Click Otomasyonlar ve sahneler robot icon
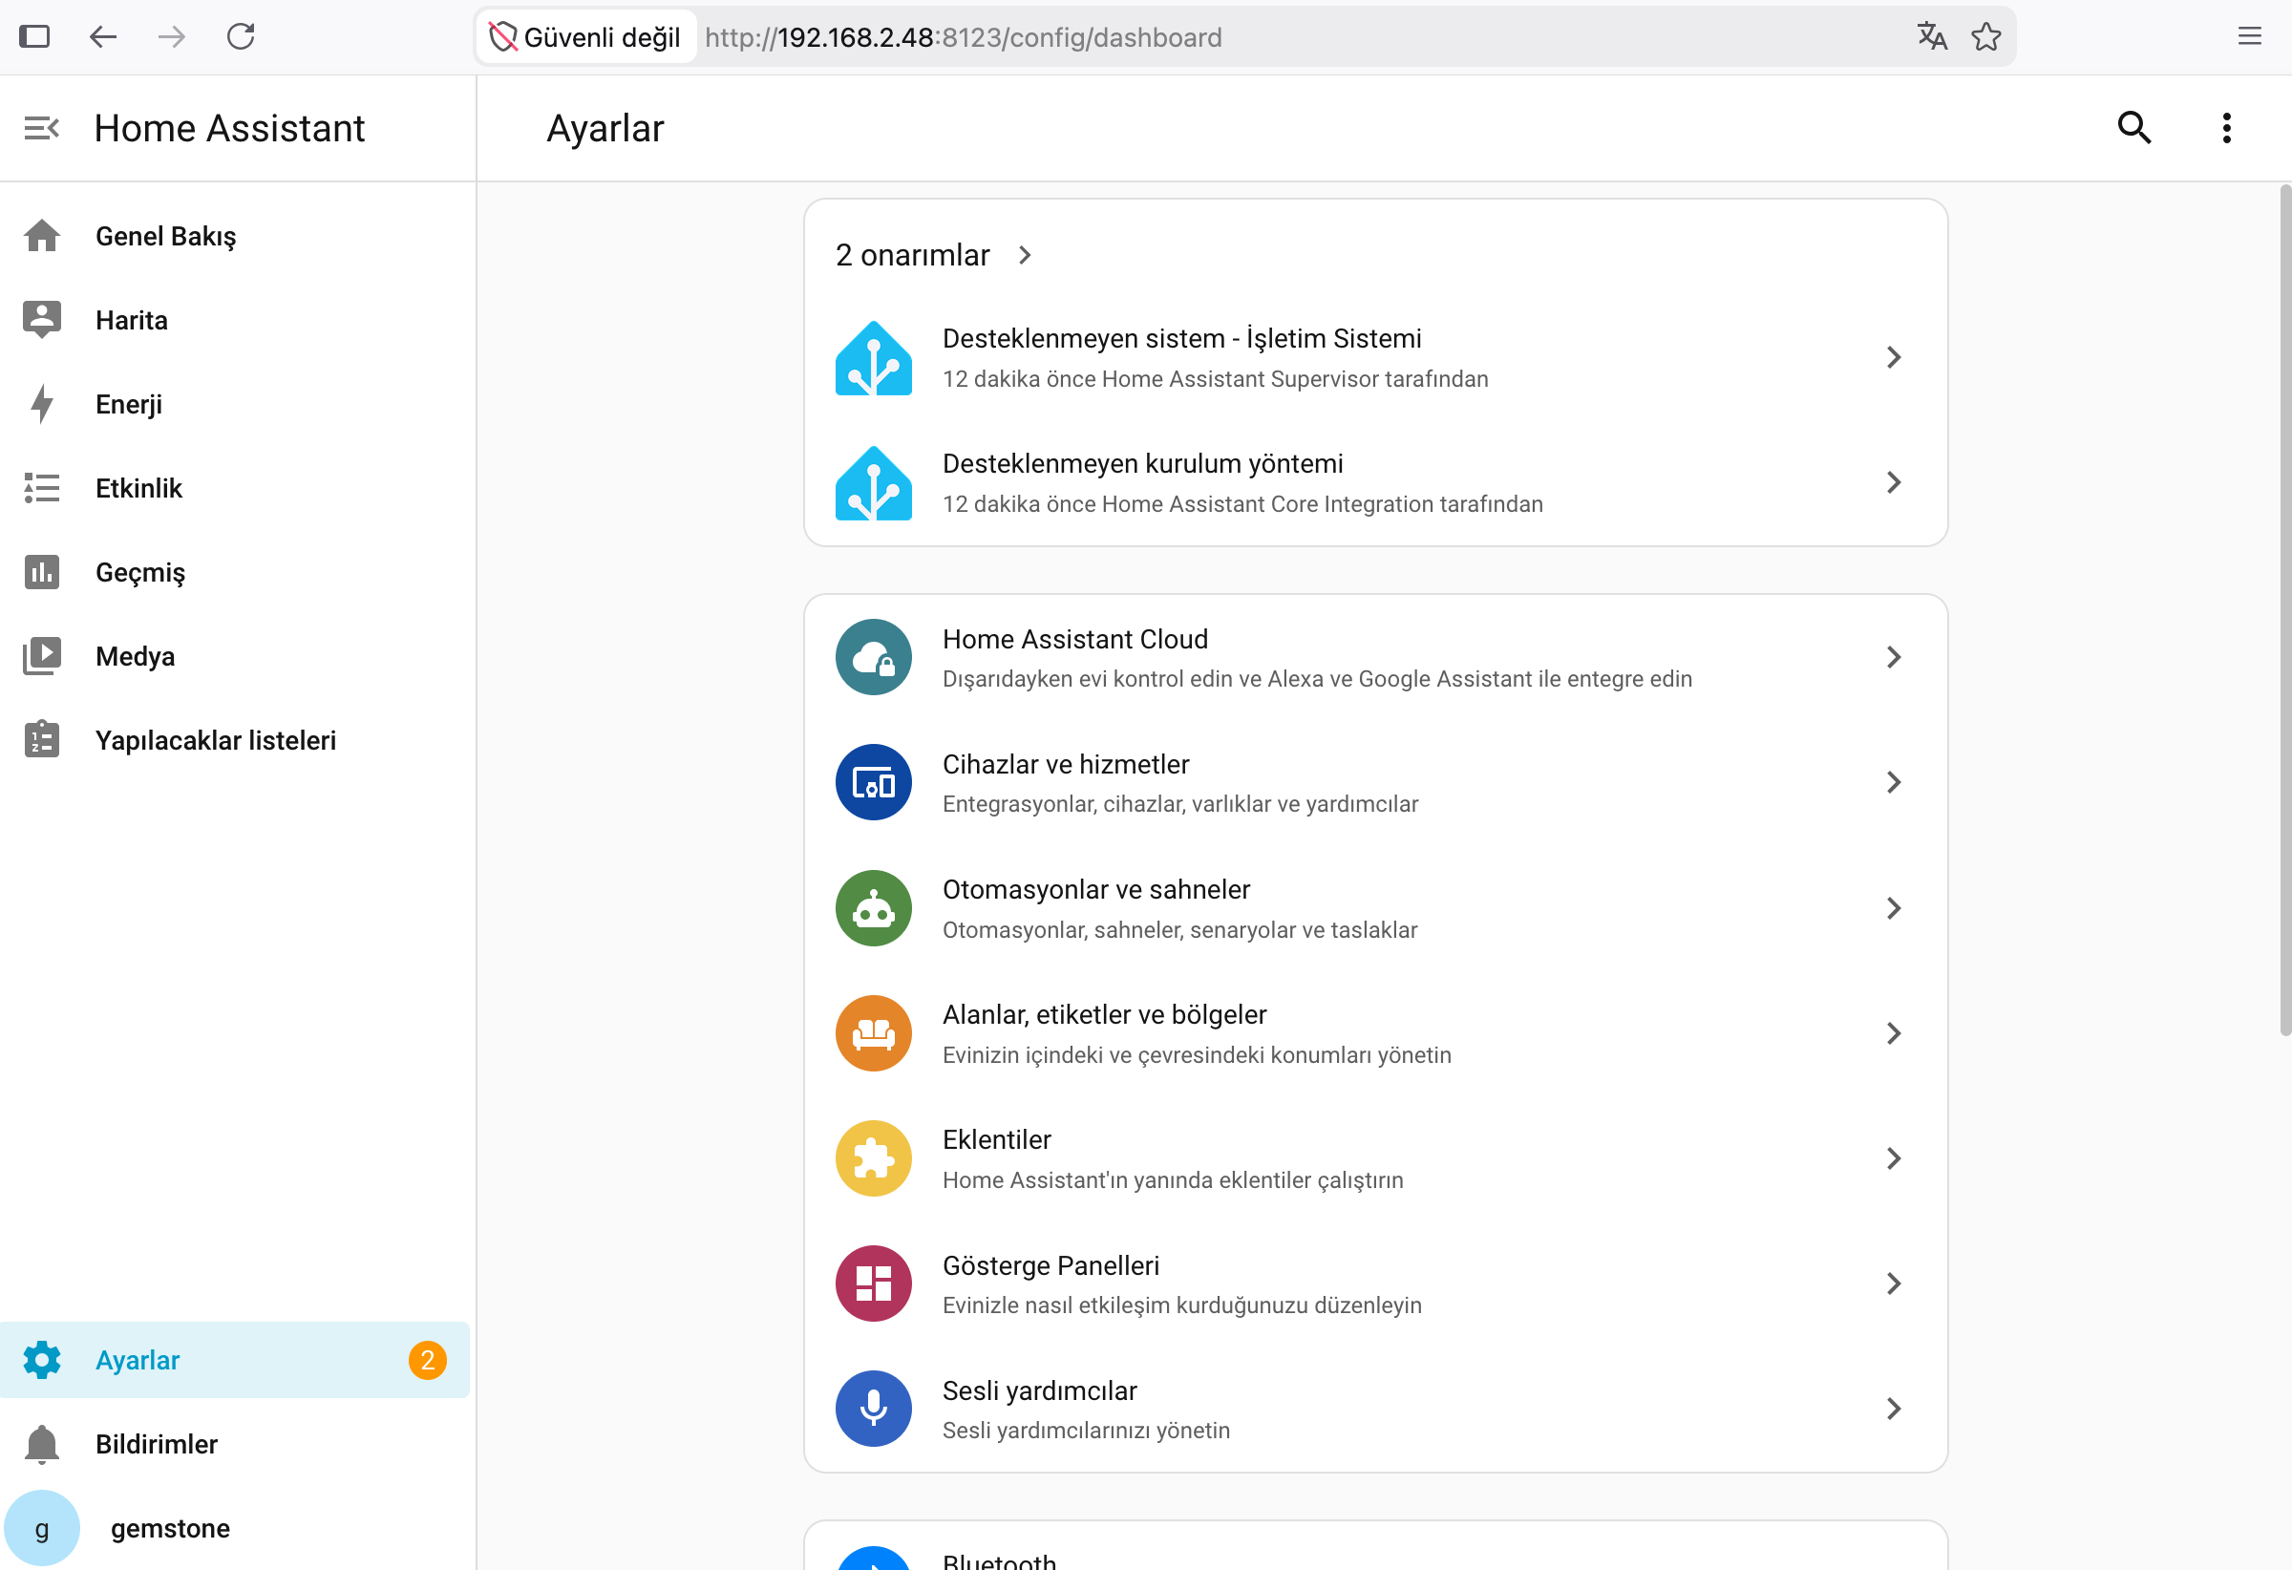 click(874, 907)
